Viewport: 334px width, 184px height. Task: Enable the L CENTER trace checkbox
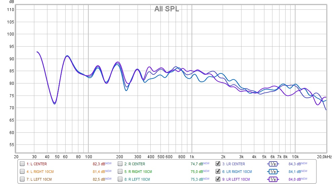click(x=22, y=164)
